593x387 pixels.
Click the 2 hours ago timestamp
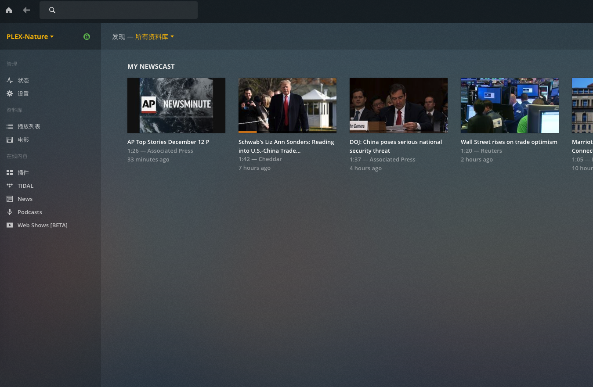[x=477, y=159]
